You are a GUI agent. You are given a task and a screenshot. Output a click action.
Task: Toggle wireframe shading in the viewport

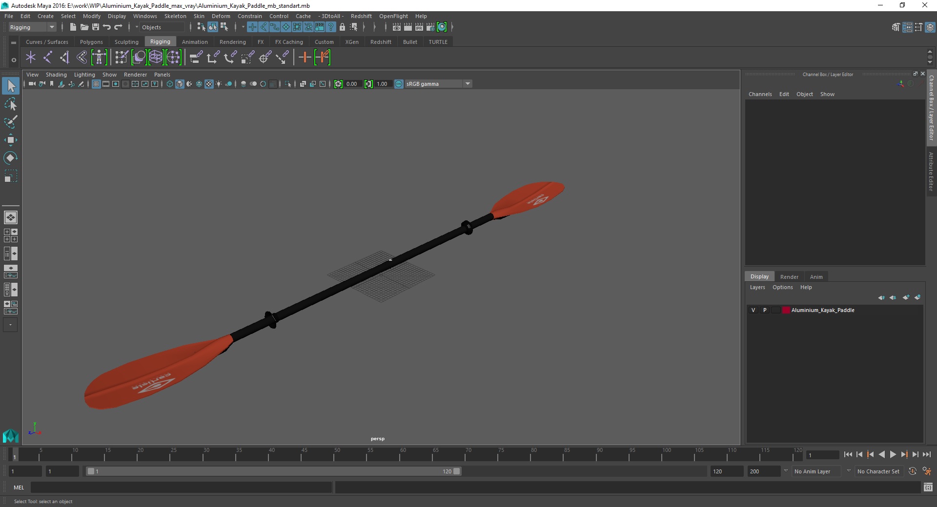[x=170, y=84]
